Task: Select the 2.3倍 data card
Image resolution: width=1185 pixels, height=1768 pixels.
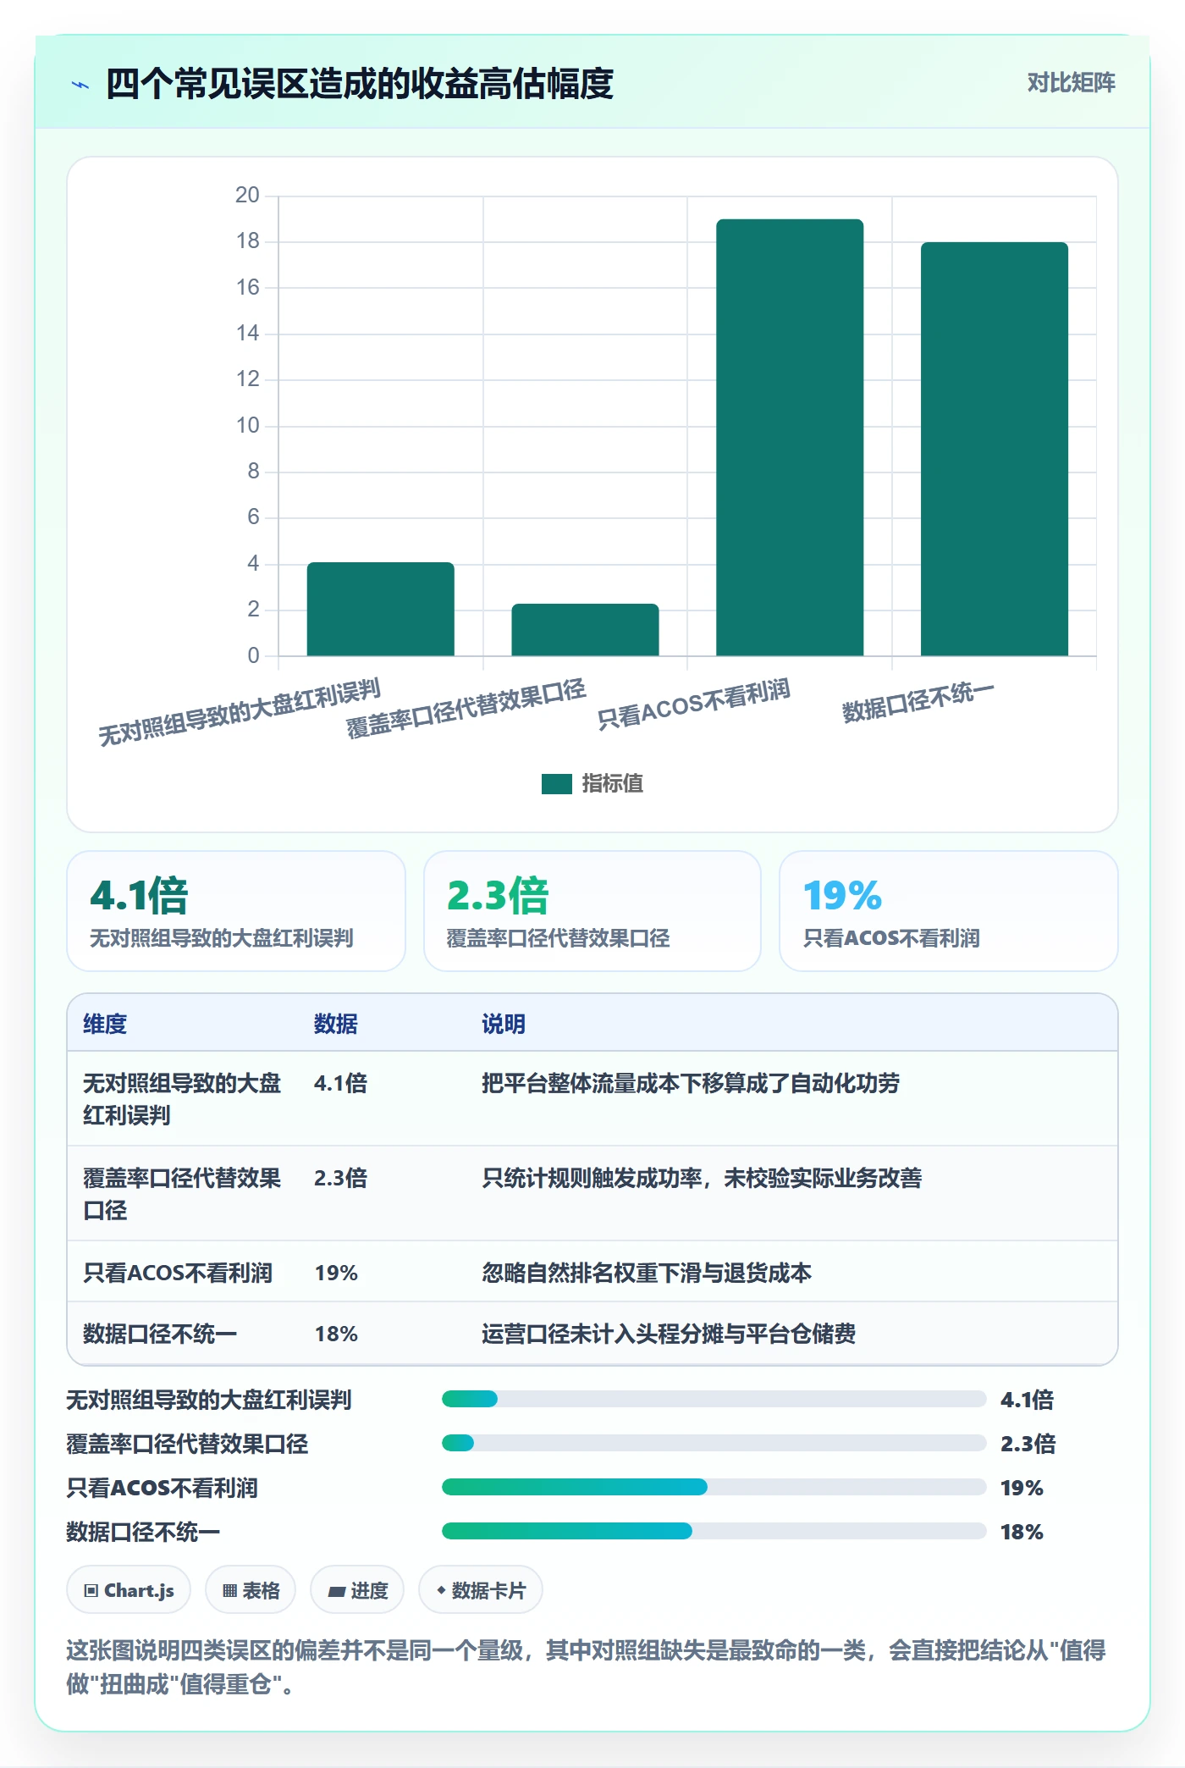Action: point(592,911)
